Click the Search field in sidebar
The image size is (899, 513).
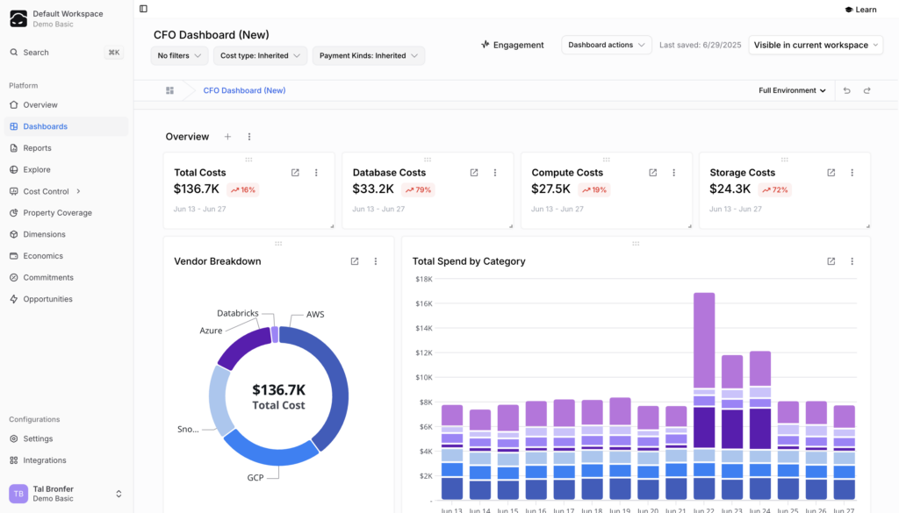tap(67, 52)
